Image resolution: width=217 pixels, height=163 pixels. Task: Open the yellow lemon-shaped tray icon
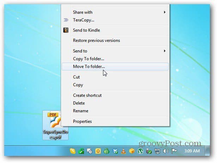tap(73, 151)
